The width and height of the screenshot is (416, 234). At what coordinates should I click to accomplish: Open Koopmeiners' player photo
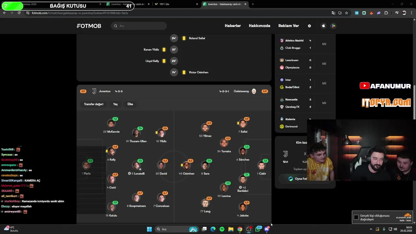(136, 198)
